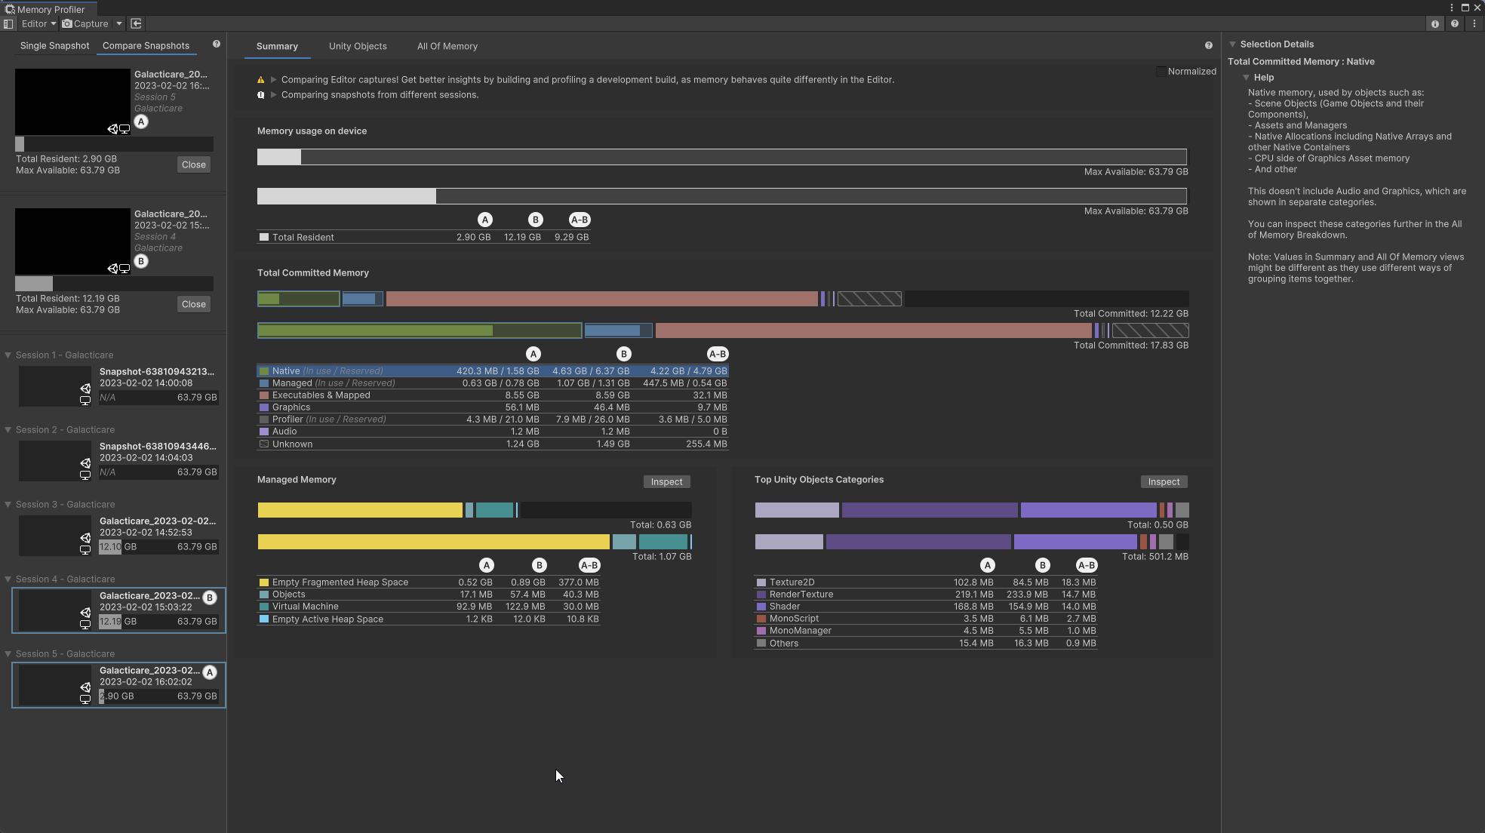The image size is (1485, 833).
Task: Switch to the Unity Objects tab
Action: click(x=358, y=47)
